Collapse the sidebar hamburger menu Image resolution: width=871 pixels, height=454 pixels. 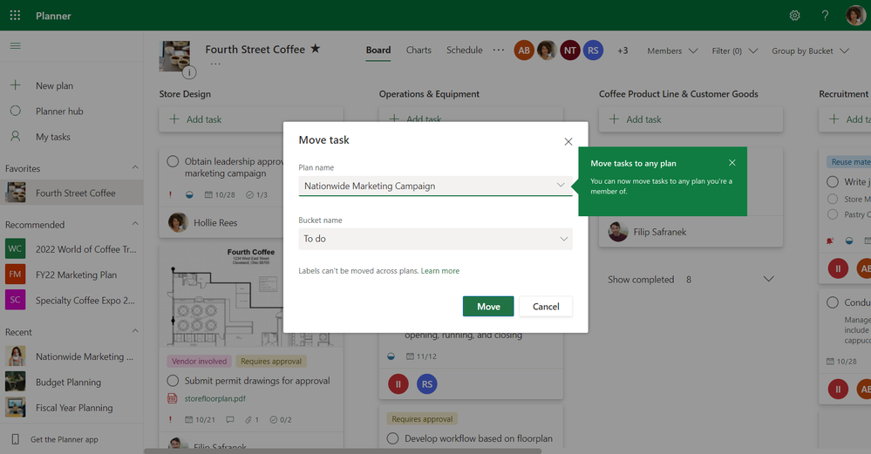click(x=16, y=45)
